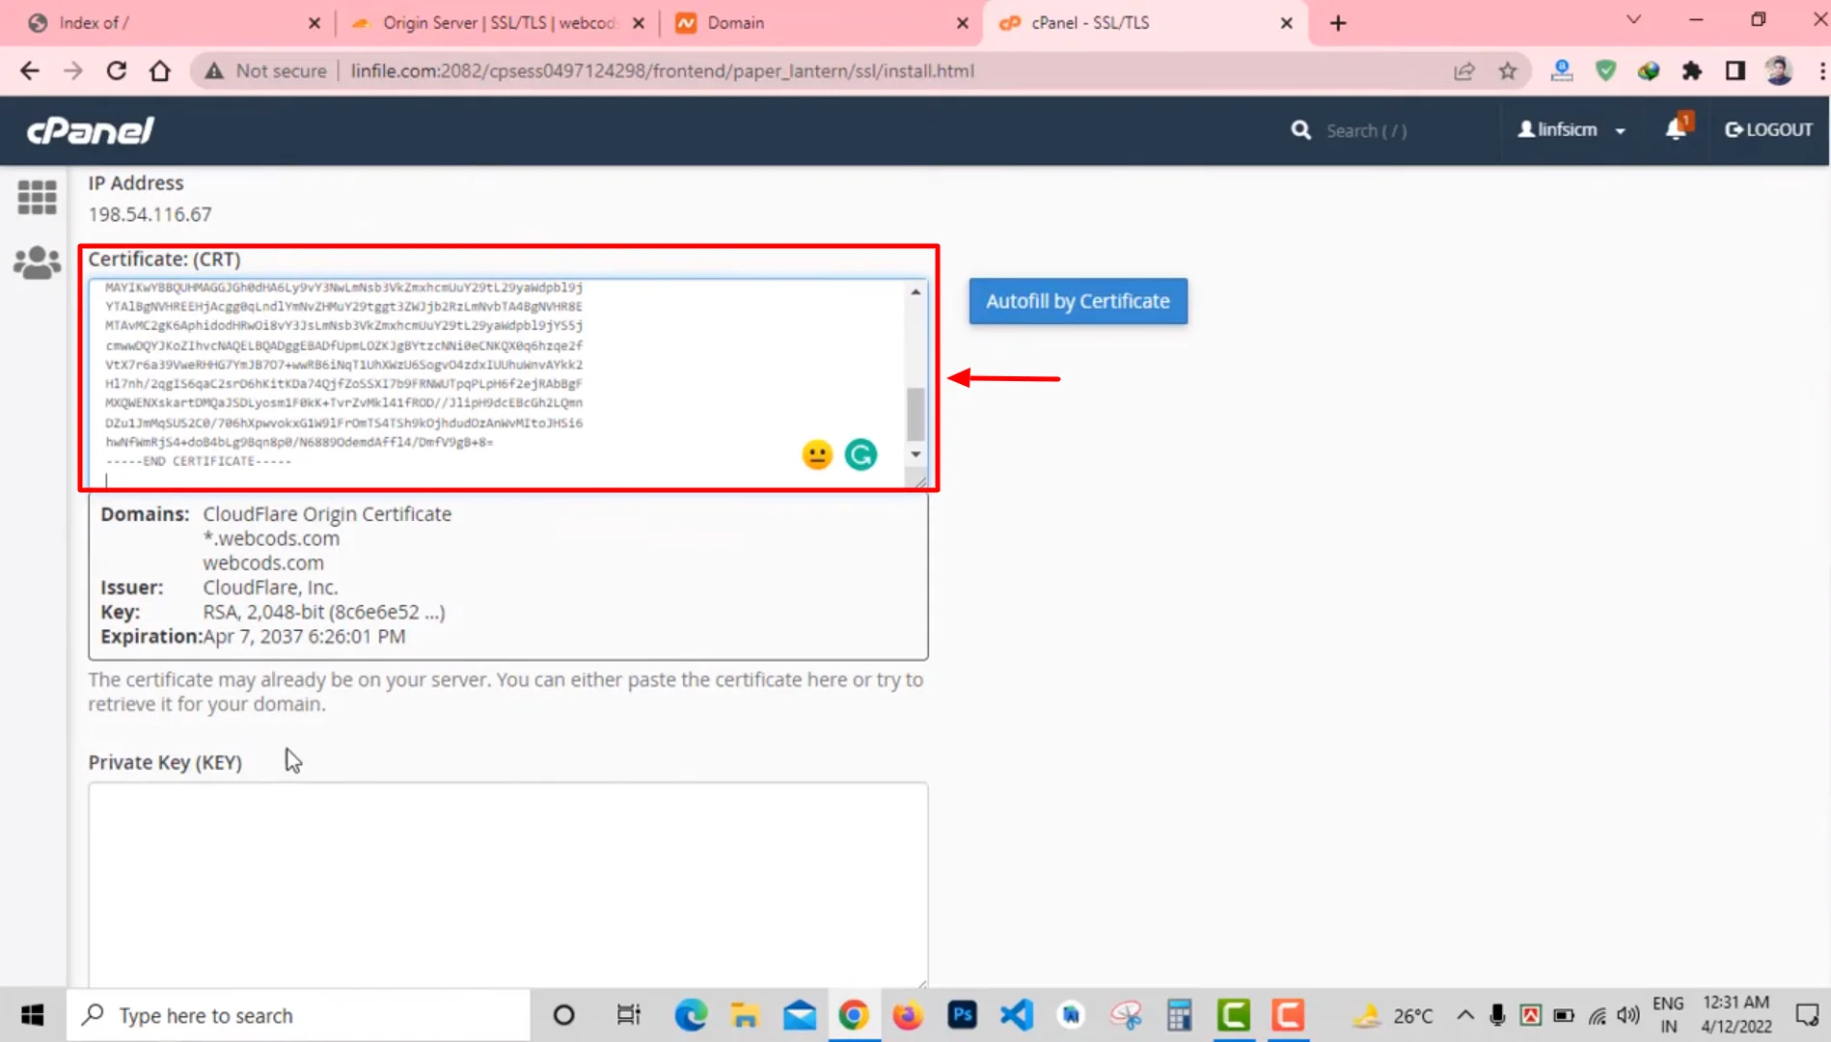Toggle the browser side panel icon
Viewport: 1831px width, 1042px height.
point(1735,70)
